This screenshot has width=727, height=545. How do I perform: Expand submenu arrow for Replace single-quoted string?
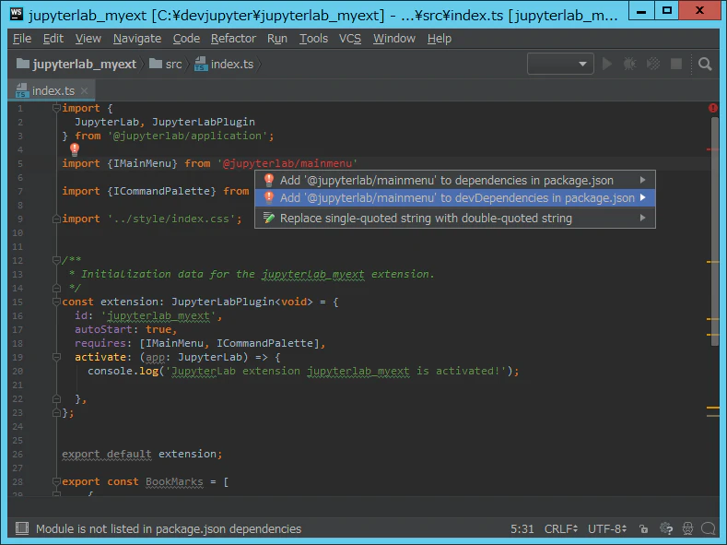pos(642,218)
